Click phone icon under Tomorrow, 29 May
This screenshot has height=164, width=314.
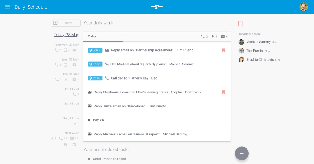56,50
